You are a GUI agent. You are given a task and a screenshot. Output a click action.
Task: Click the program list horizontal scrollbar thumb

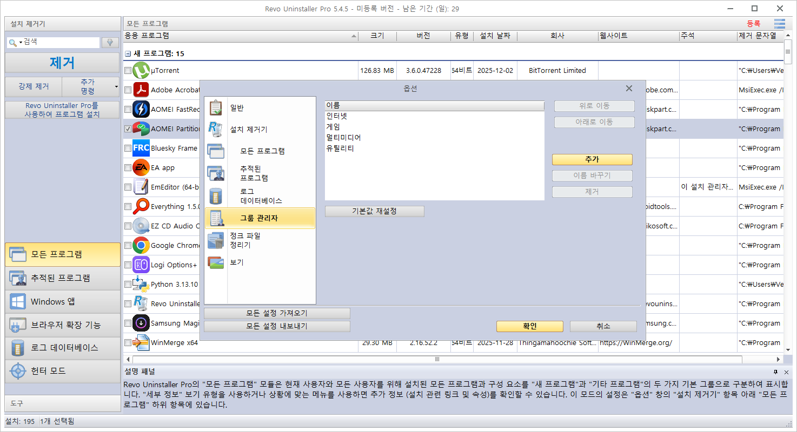pos(437,359)
